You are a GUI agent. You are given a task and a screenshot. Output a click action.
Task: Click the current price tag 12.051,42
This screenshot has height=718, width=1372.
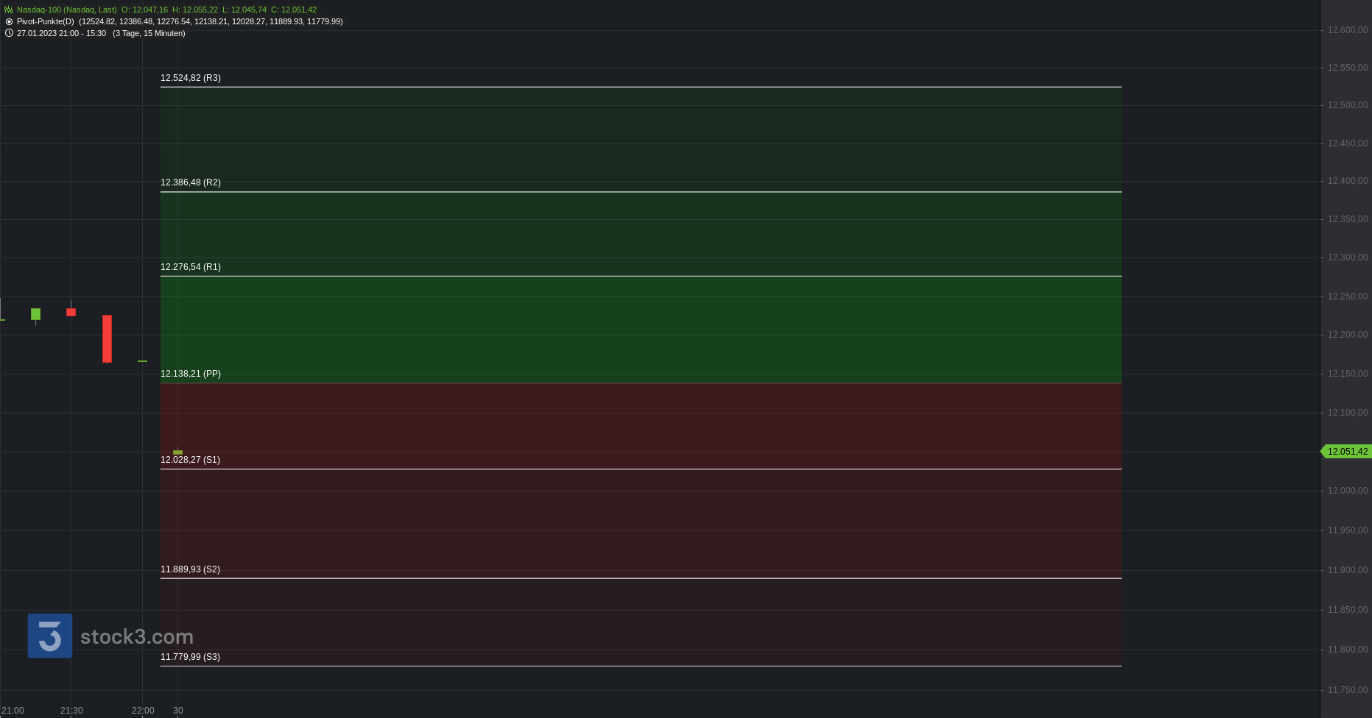(x=1347, y=452)
